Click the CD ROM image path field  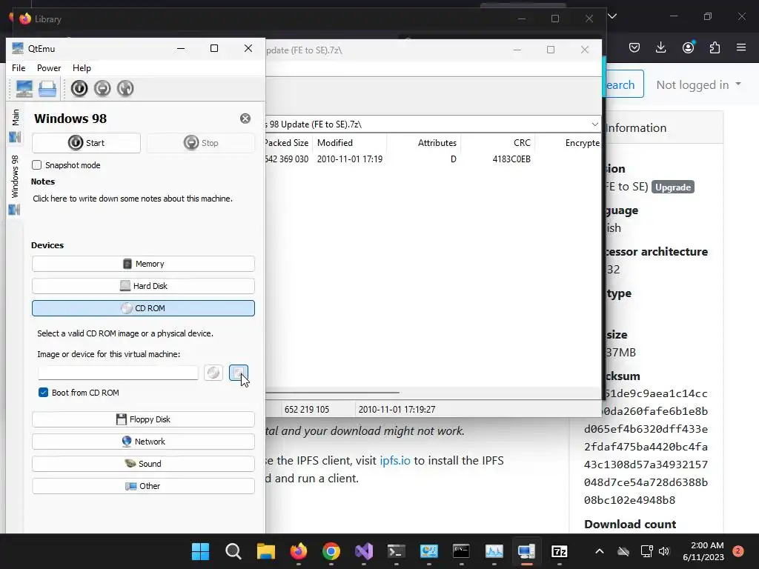pyautogui.click(x=118, y=373)
